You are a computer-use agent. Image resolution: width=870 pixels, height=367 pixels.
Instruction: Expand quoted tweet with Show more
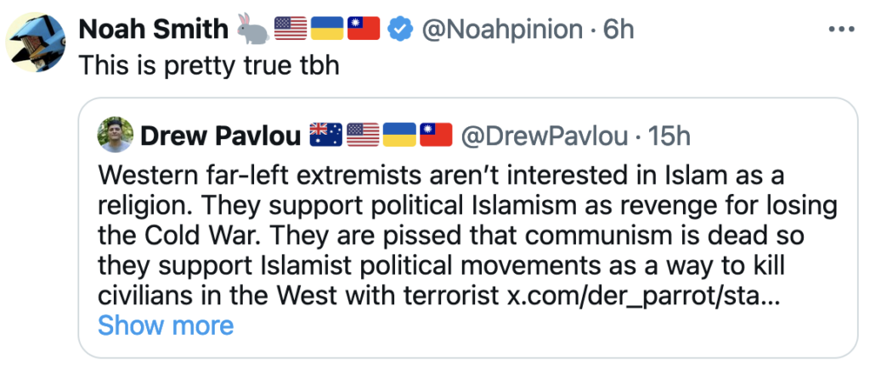[x=166, y=325]
